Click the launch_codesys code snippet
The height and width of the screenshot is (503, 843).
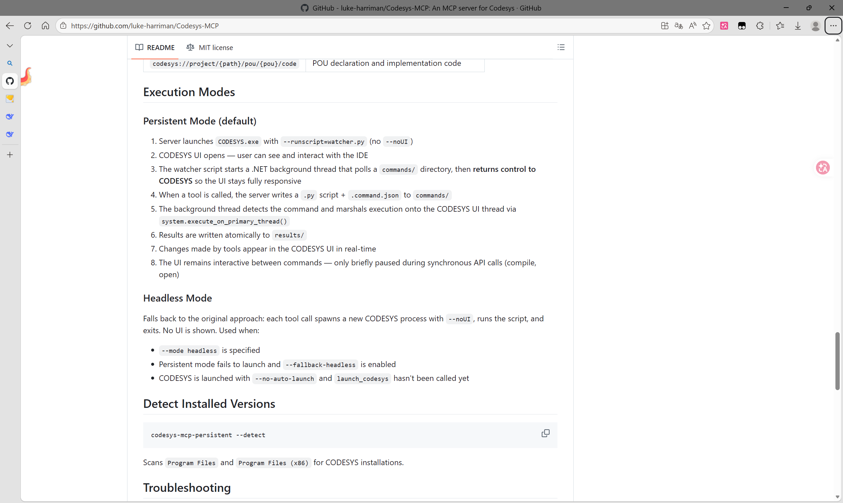tap(362, 379)
